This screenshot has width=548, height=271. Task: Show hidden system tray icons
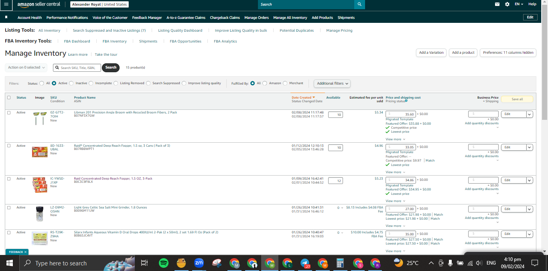[431, 263]
